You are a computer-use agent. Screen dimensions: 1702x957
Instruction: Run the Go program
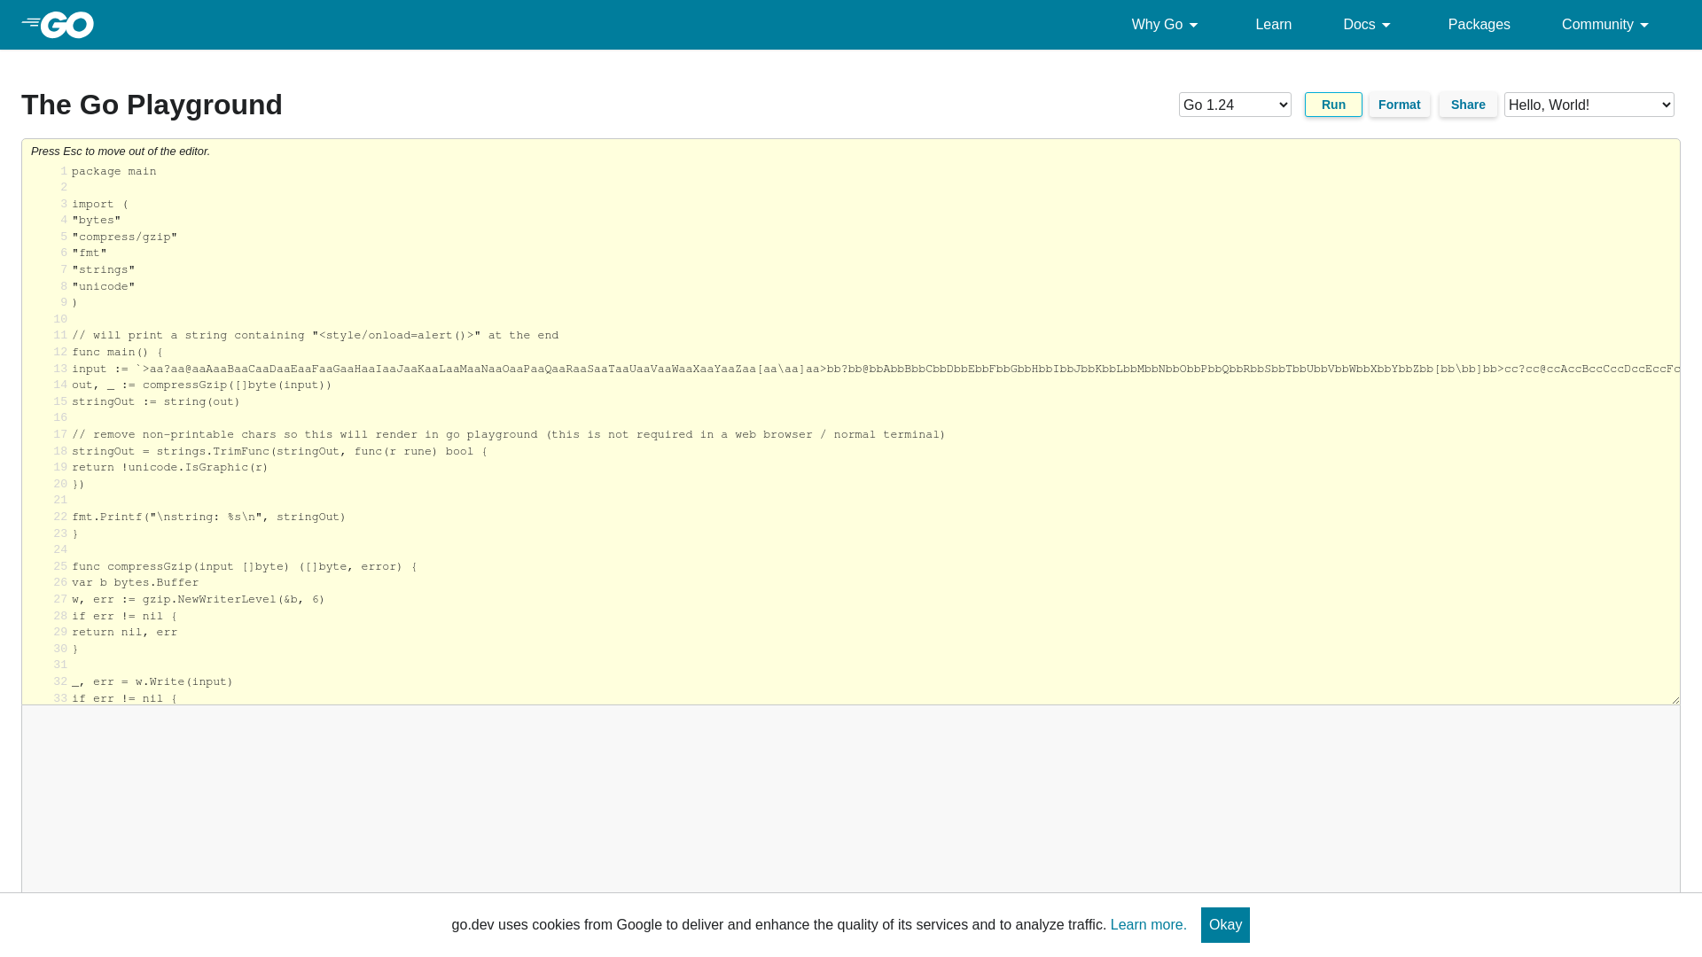(1333, 105)
